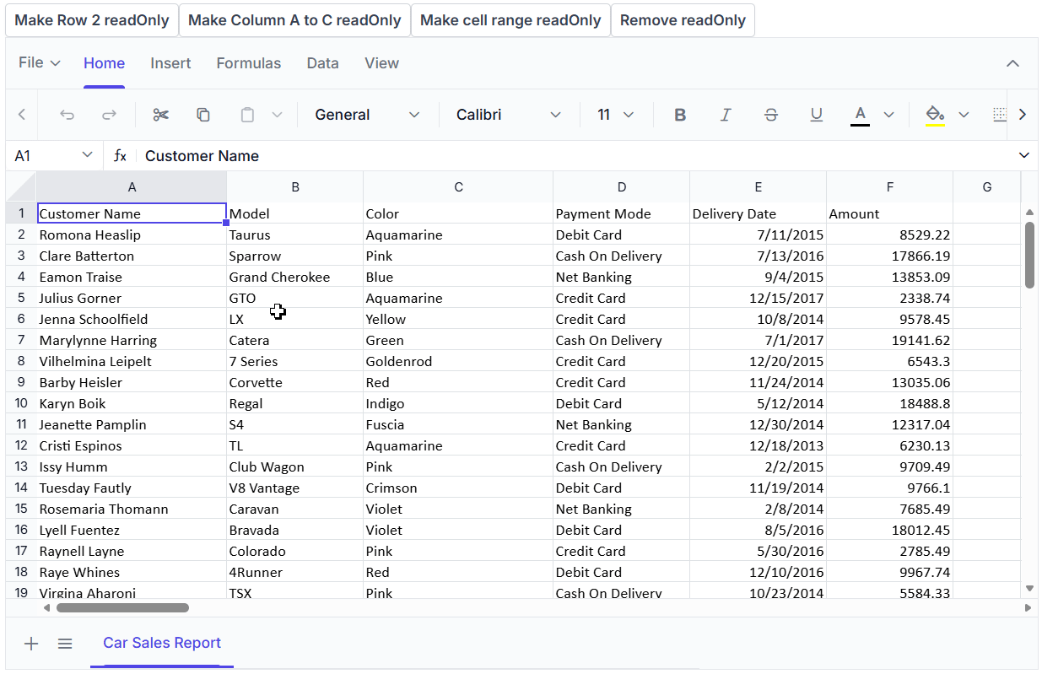Click the Copy icon in toolbar
The image size is (1042, 674).
[203, 115]
